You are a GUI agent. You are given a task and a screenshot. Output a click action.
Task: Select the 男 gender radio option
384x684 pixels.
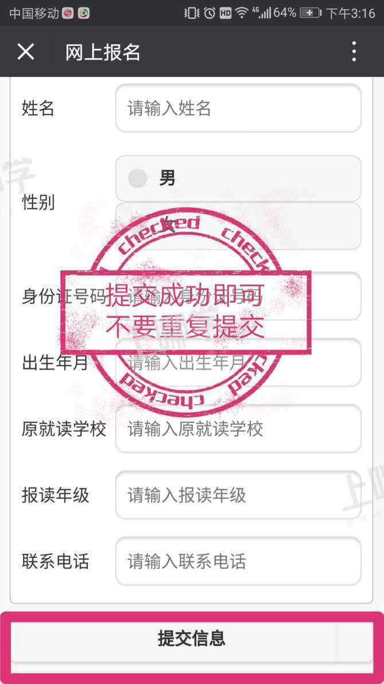238,178
